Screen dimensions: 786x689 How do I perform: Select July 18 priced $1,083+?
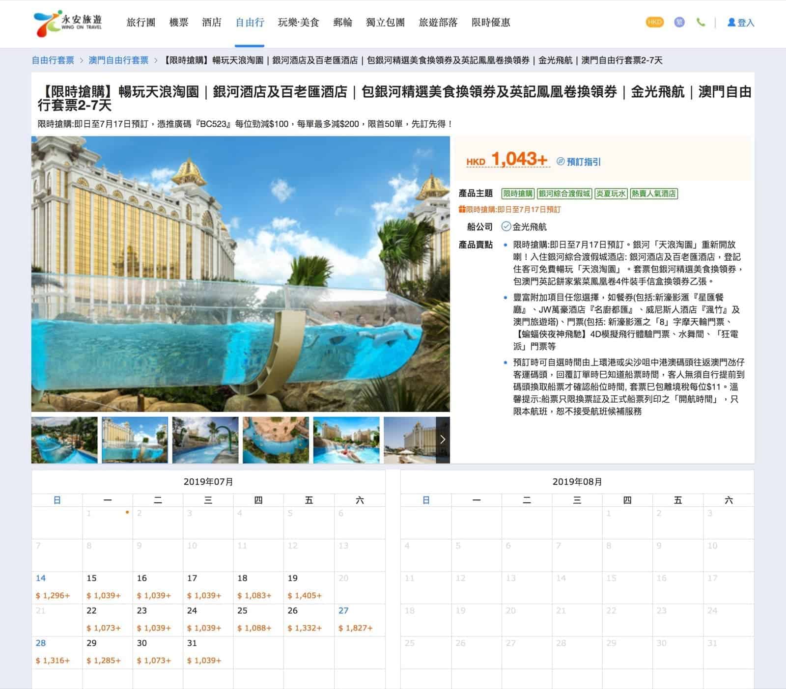coord(258,587)
